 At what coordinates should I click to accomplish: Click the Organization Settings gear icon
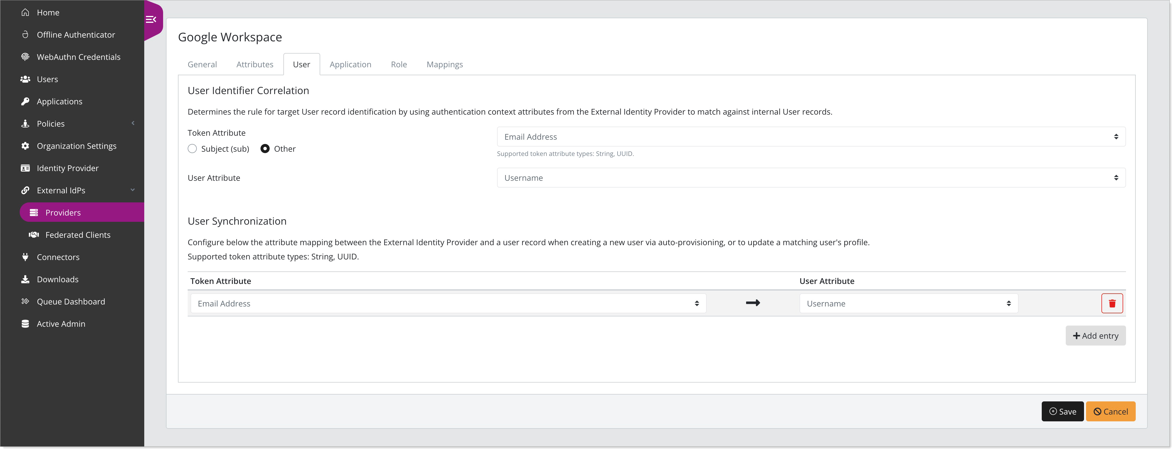[25, 146]
